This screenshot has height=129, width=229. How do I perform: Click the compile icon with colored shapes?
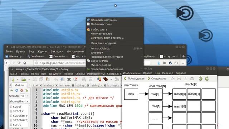click(x=99, y=79)
